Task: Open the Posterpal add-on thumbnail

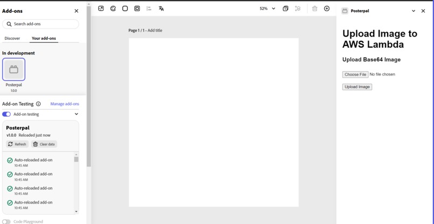Action: tap(13, 69)
